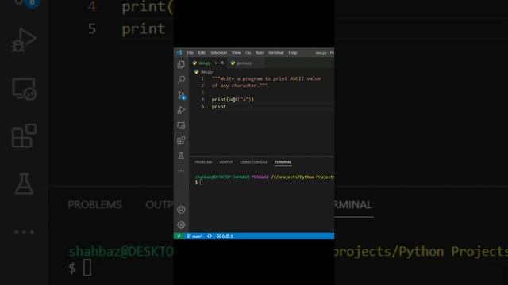Switch to the second Python editor tab
The height and width of the screenshot is (285, 508).
244,63
